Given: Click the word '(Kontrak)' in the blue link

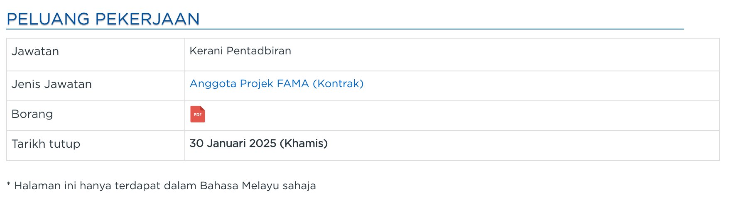Looking at the screenshot, I should point(338,84).
